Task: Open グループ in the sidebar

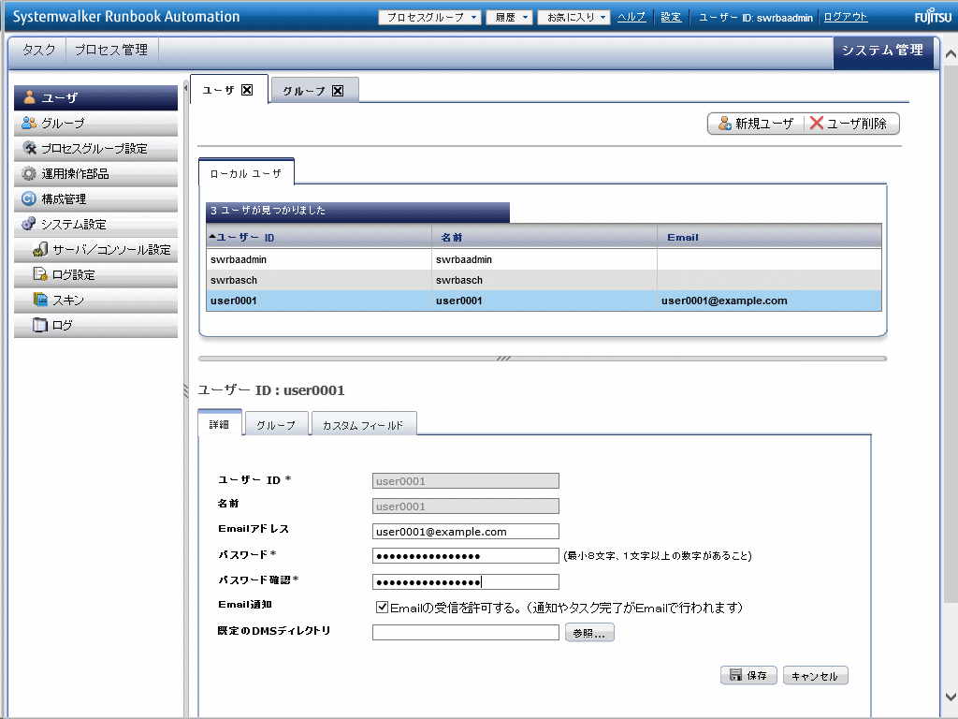Action: click(96, 123)
